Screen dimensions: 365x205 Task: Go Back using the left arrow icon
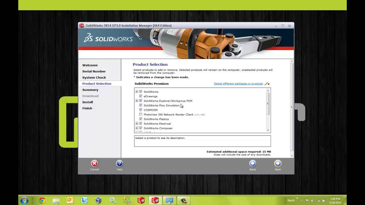pyautogui.click(x=253, y=163)
